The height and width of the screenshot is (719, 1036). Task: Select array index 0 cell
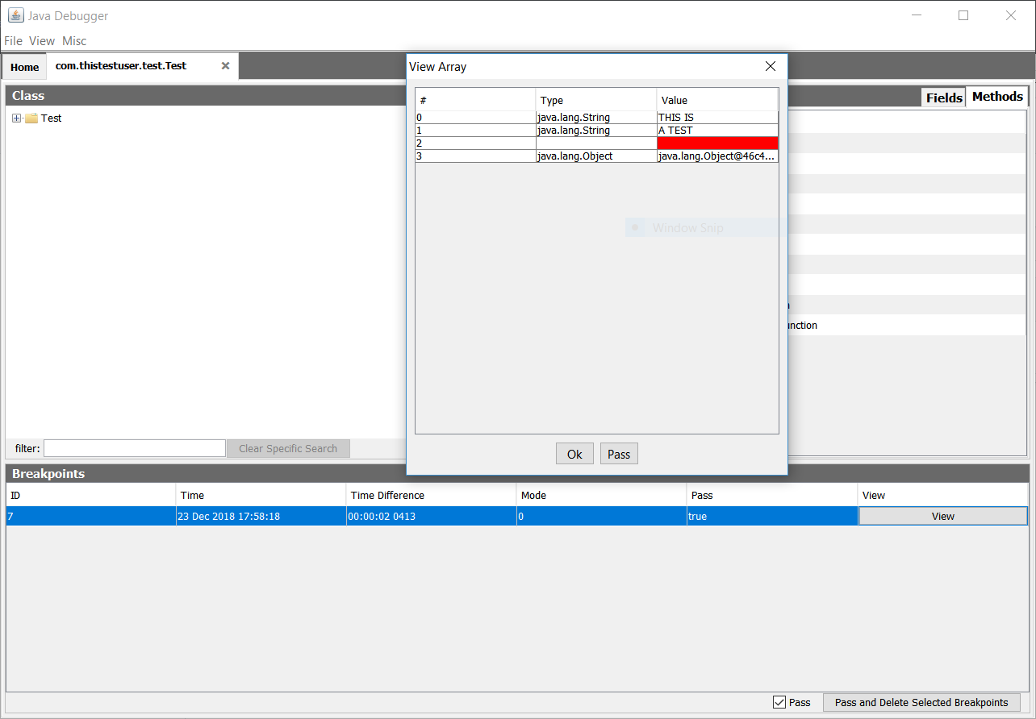point(475,118)
